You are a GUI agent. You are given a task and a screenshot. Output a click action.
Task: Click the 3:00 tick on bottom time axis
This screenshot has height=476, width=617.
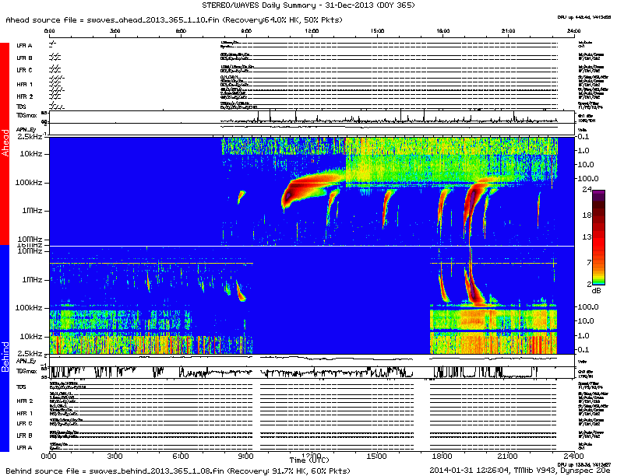(115, 456)
